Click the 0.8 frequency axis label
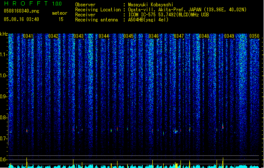 (3, 118)
